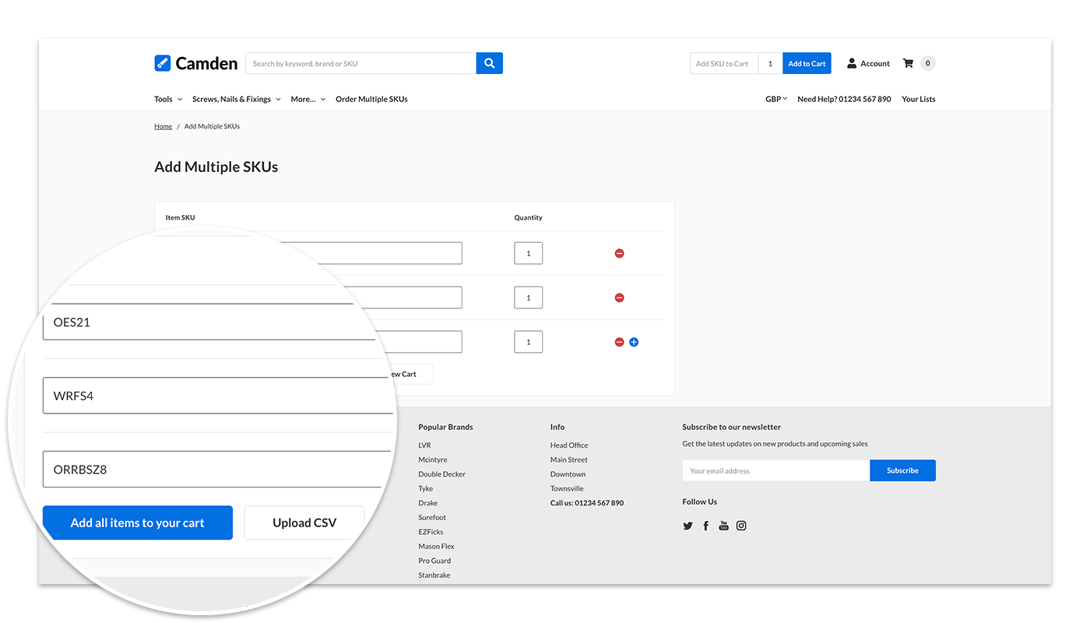This screenshot has width=1090, height=623.
Task: Click the Need Help phone link
Action: click(844, 99)
